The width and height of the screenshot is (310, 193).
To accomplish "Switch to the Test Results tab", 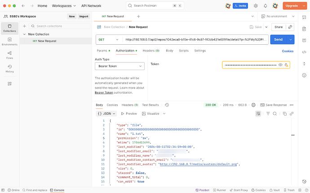I will (x=150, y=105).
